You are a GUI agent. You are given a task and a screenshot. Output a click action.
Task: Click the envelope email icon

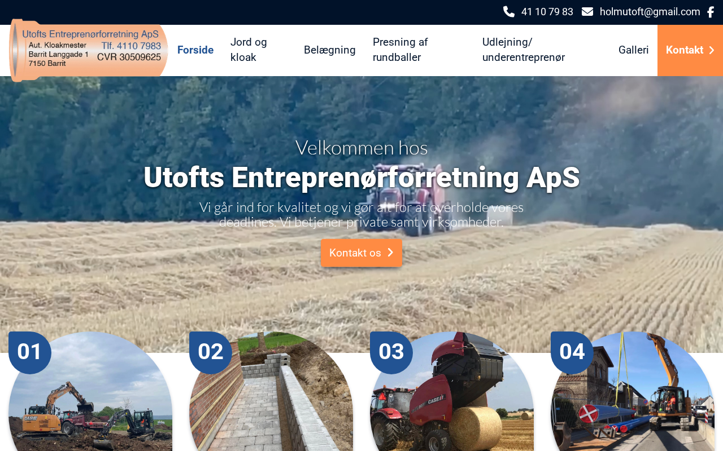click(x=587, y=12)
